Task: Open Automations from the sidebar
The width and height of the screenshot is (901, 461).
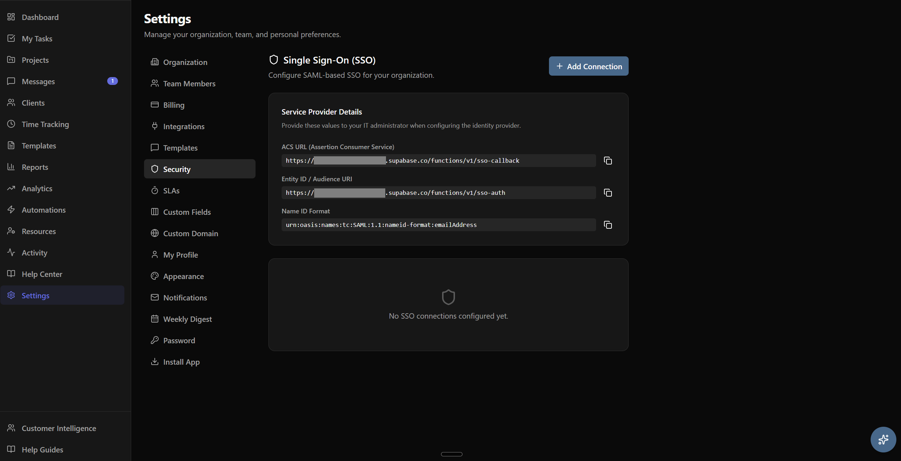Action: (43, 210)
